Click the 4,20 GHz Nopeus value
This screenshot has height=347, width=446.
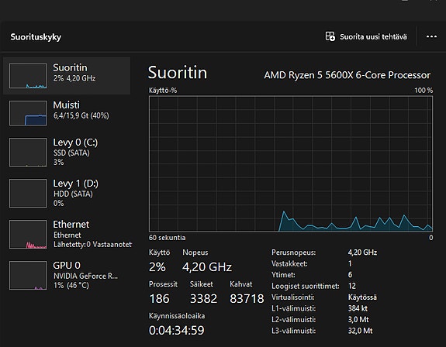click(x=207, y=267)
